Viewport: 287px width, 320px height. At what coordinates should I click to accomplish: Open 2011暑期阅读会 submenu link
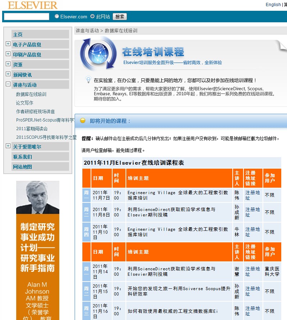click(32, 129)
